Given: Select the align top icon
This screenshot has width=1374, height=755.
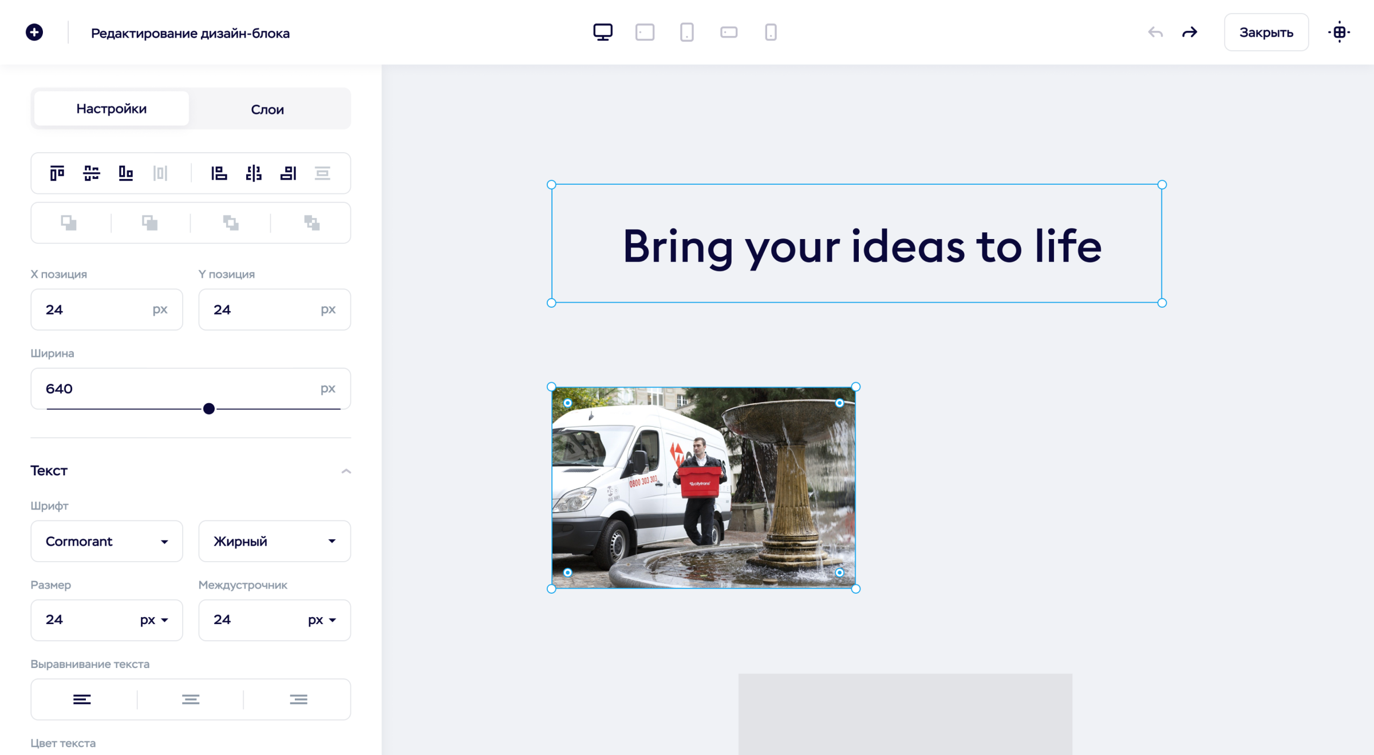Looking at the screenshot, I should tap(57, 173).
